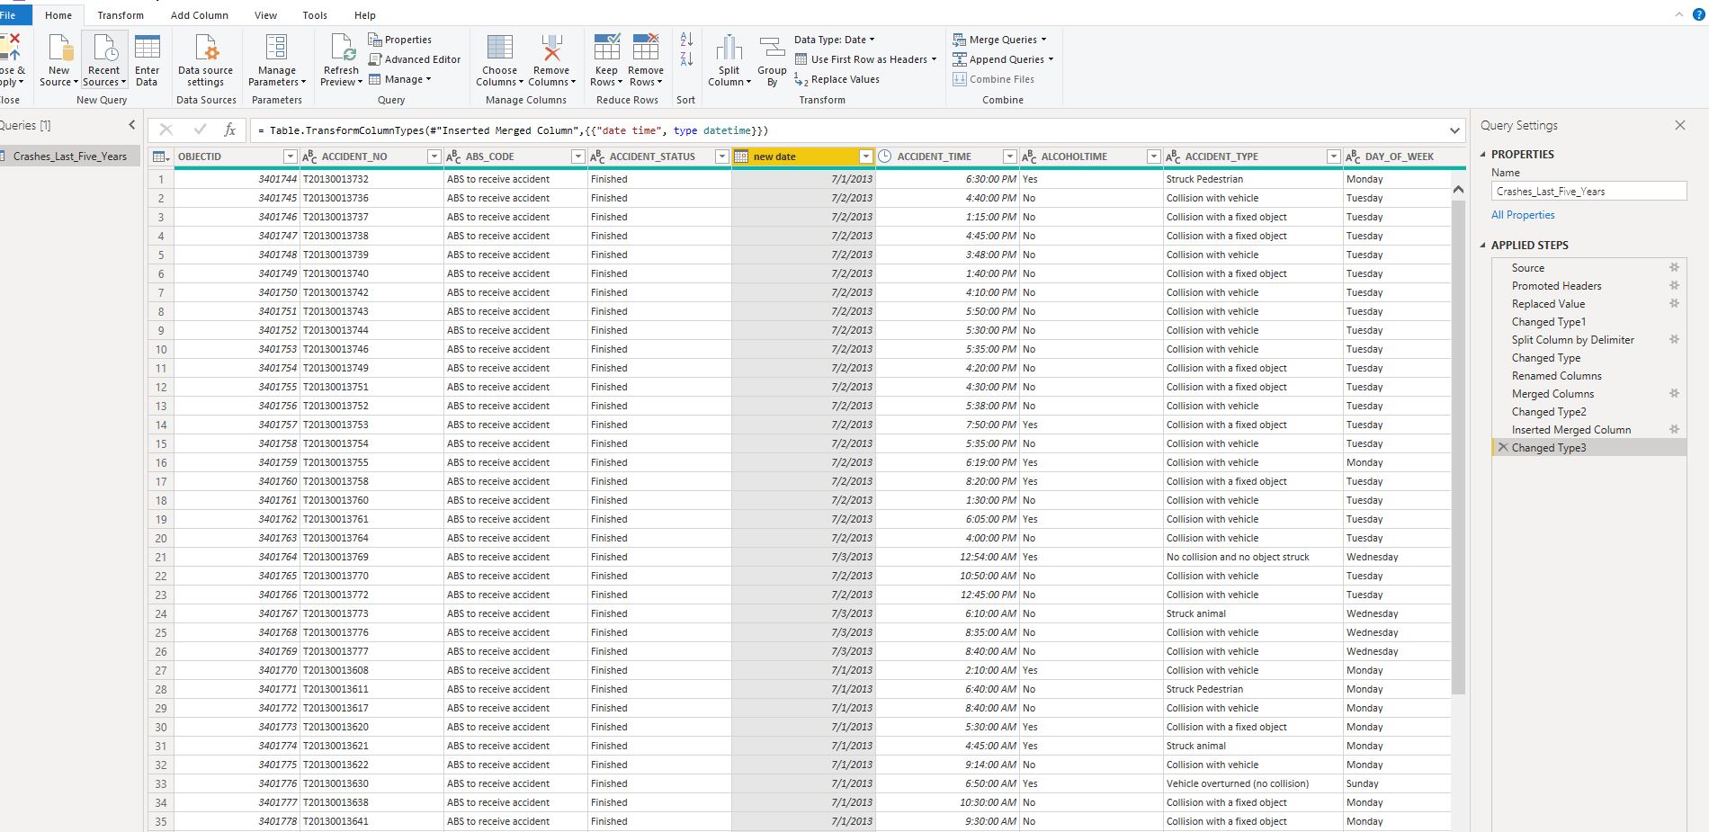
Task: Open new date column filter dropdown
Action: pos(865,157)
